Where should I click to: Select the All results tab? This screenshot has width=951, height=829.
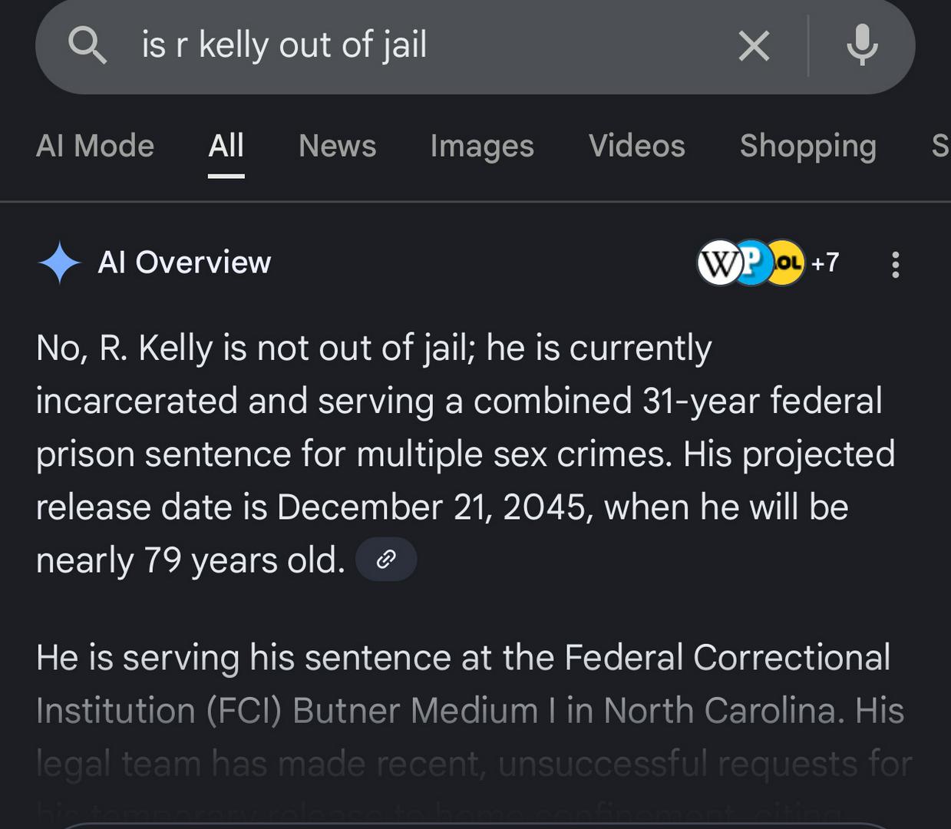click(226, 146)
